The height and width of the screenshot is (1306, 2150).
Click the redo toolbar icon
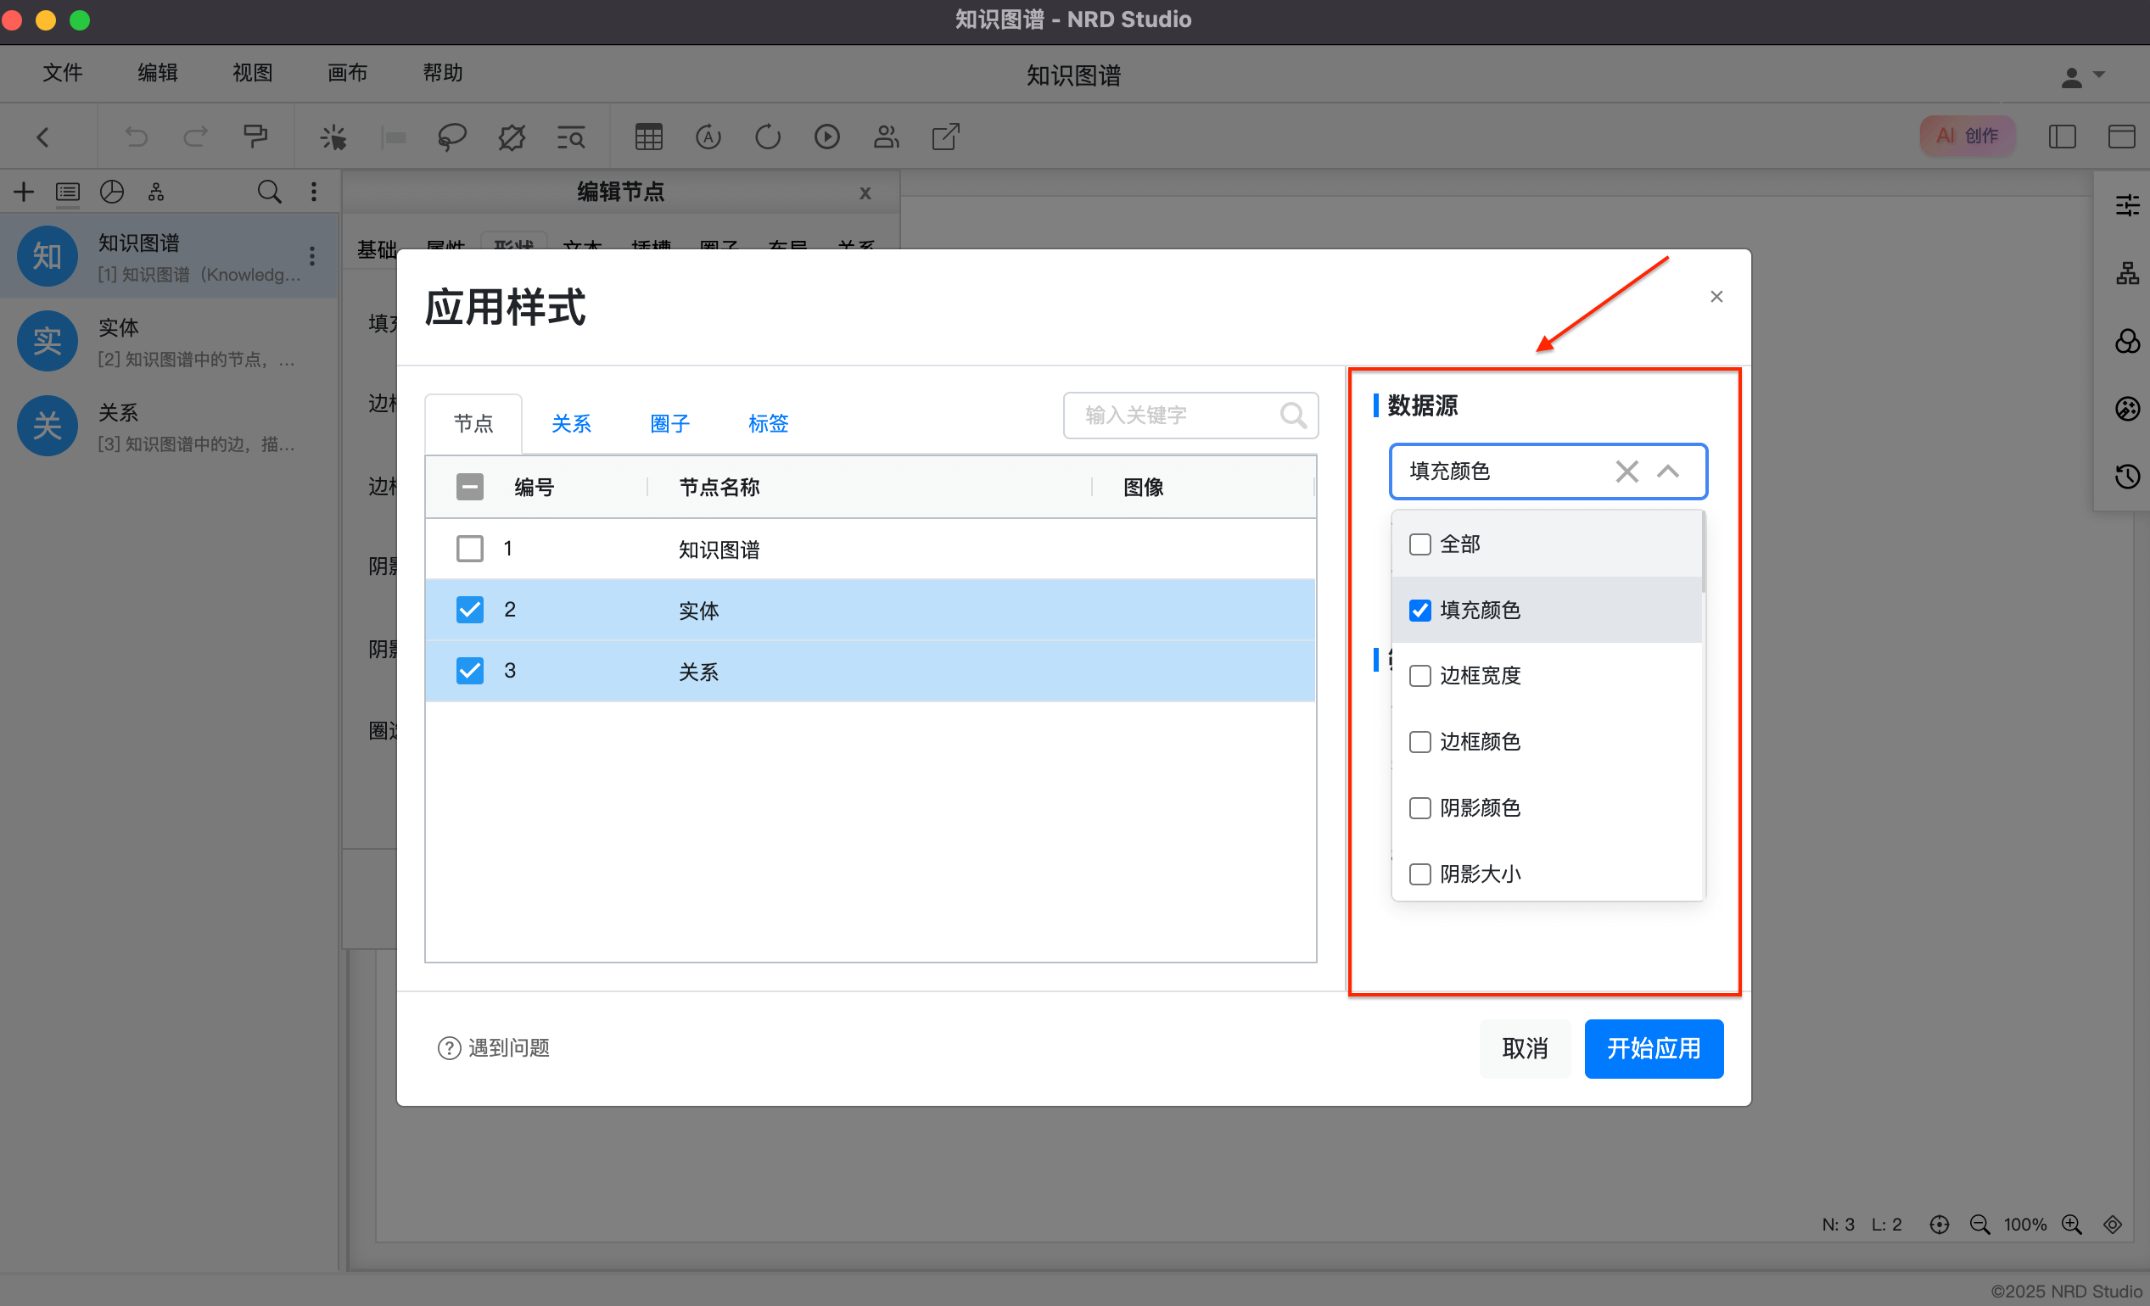(x=195, y=137)
